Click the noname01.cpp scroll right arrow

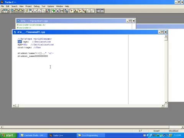click(x=163, y=105)
